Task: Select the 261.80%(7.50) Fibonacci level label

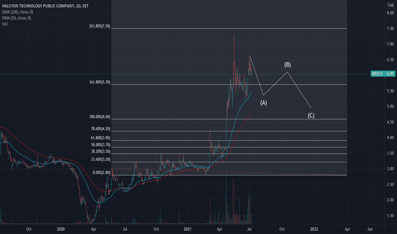Action: coord(100,26)
